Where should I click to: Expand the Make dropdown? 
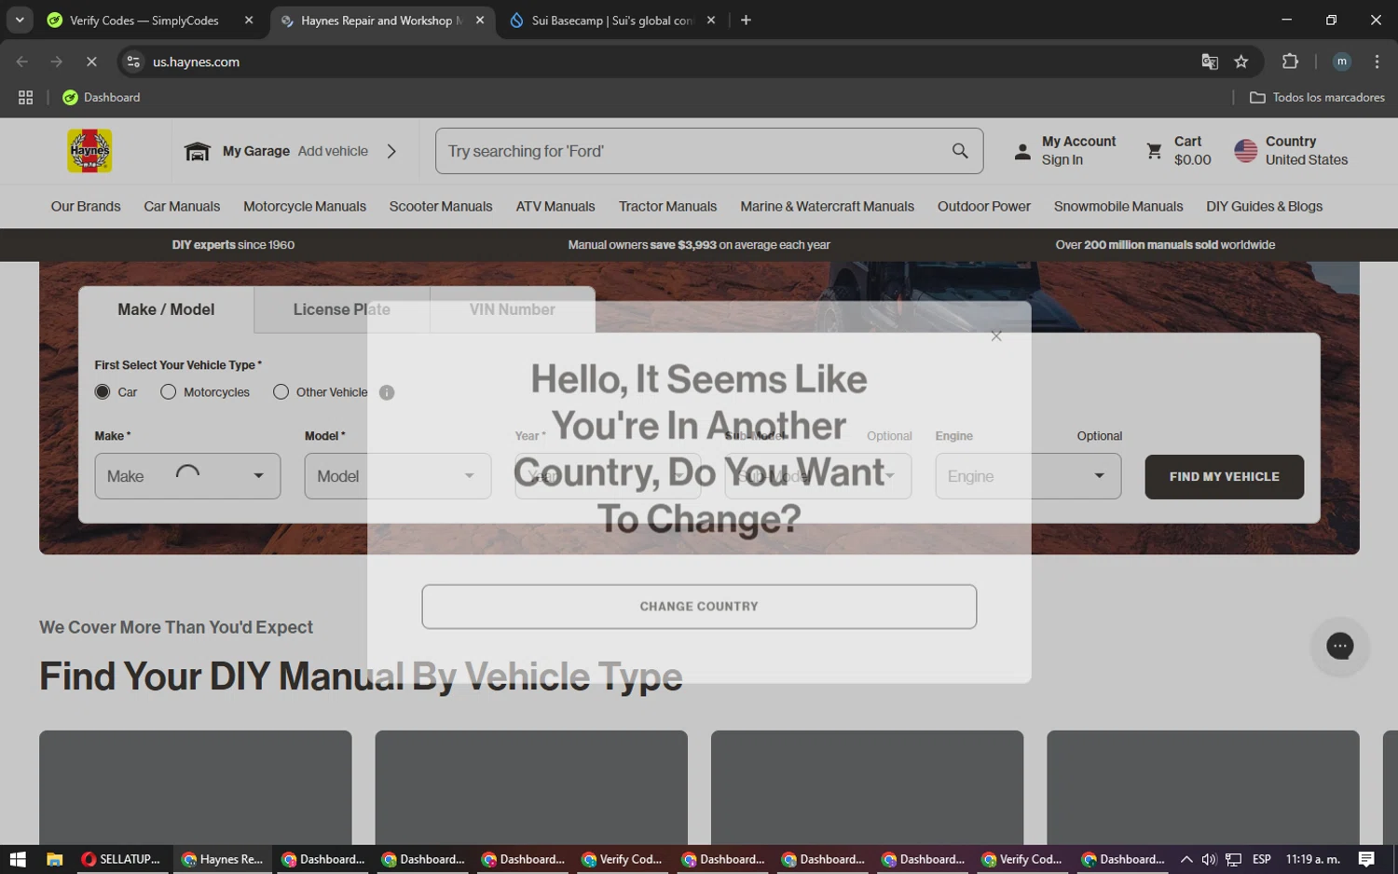(x=187, y=476)
